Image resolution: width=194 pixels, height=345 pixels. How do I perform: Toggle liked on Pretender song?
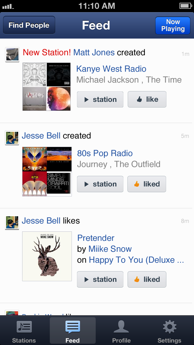coord(147,279)
